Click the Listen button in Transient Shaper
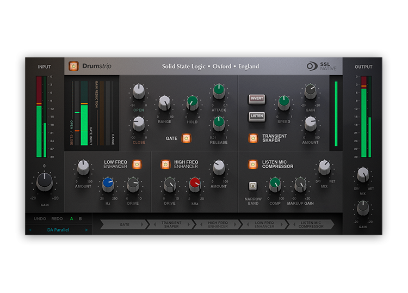Viewport: 408px width, 293px height. [257, 116]
